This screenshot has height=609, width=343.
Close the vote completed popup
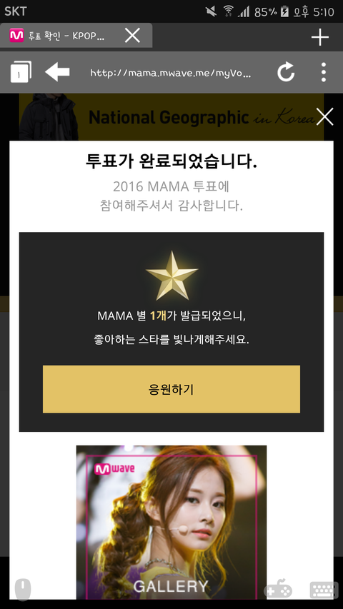click(324, 116)
